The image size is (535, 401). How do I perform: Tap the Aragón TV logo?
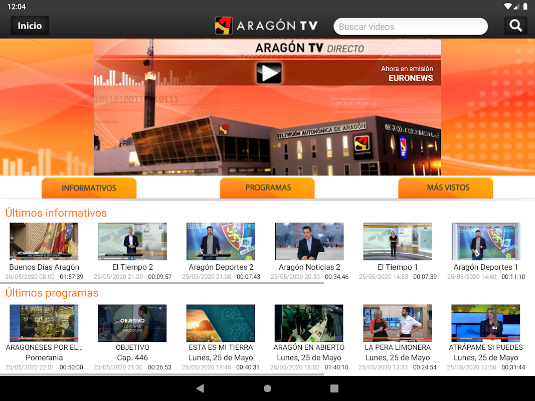(266, 26)
